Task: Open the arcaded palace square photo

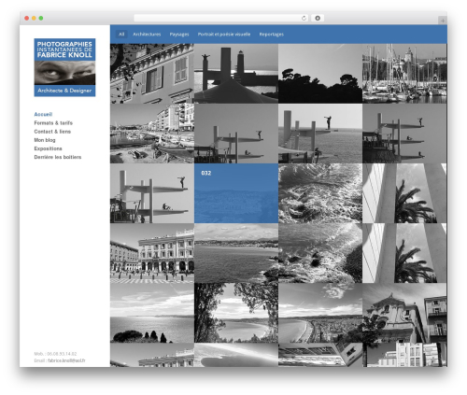Action: pos(152,253)
